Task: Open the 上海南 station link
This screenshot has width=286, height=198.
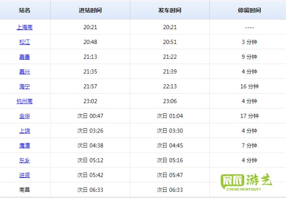Action: coord(24,27)
